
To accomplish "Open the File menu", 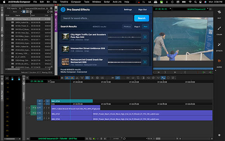I will (x=35, y=2).
